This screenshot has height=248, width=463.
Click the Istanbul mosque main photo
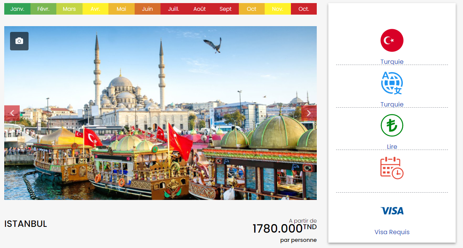(x=161, y=113)
